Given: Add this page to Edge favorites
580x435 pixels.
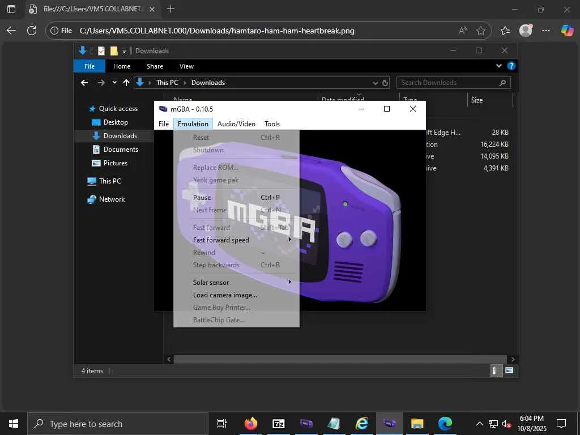Looking at the screenshot, I should click(480, 31).
